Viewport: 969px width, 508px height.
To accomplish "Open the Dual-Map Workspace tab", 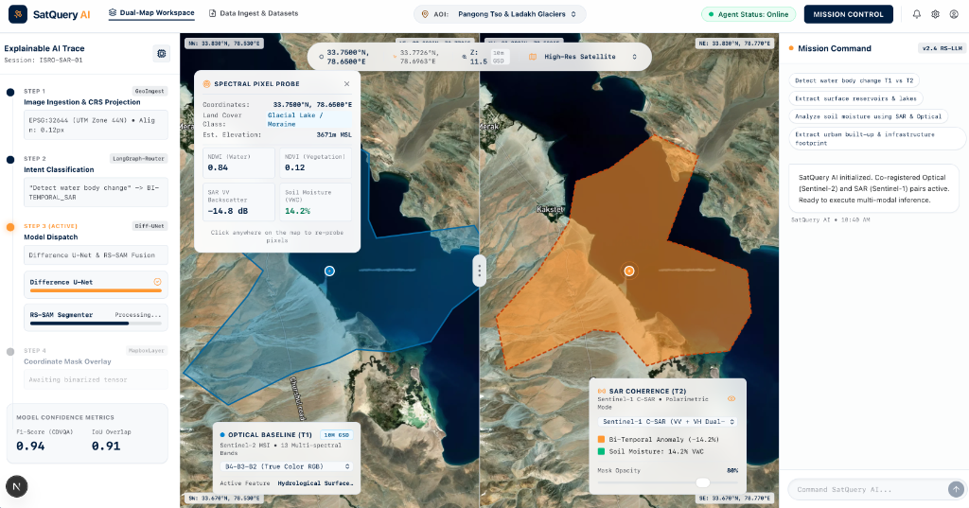I will (x=151, y=13).
